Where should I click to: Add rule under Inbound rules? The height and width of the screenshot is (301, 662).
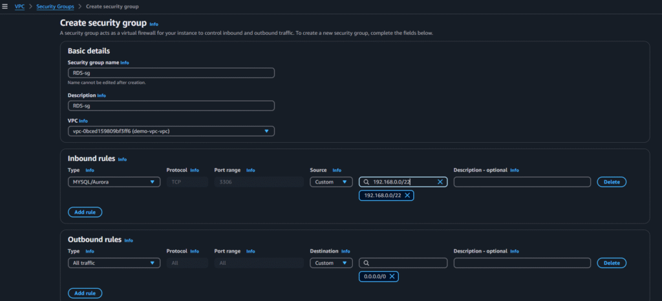(85, 212)
